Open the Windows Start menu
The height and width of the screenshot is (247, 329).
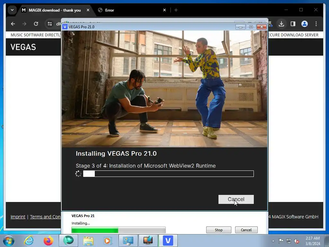(x=8, y=241)
